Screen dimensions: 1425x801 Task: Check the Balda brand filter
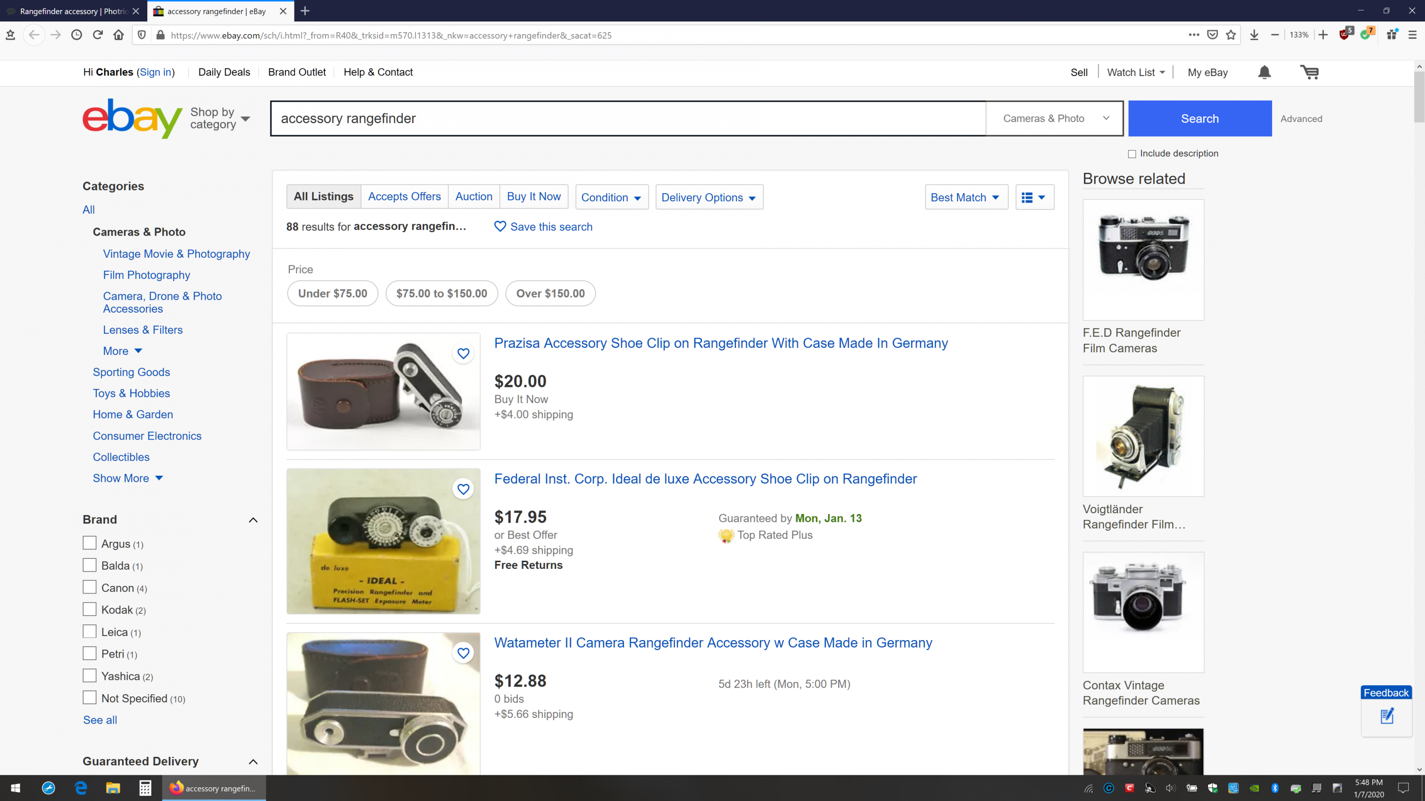coord(89,565)
